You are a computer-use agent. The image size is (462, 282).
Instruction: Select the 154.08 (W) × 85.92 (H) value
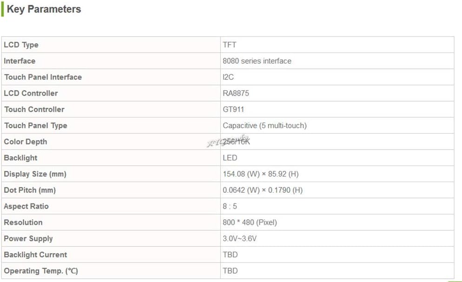(261, 174)
